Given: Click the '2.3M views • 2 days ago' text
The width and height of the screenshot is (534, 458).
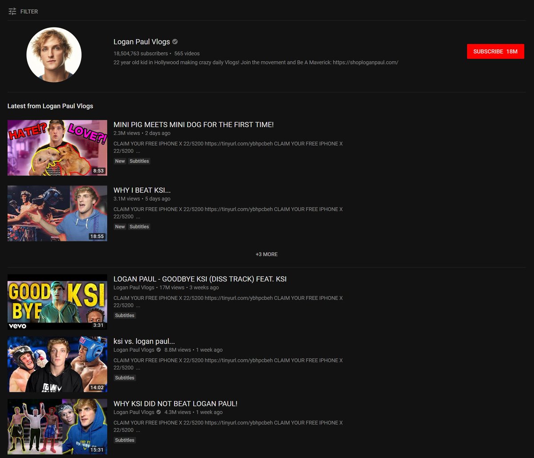Looking at the screenshot, I should tap(142, 133).
